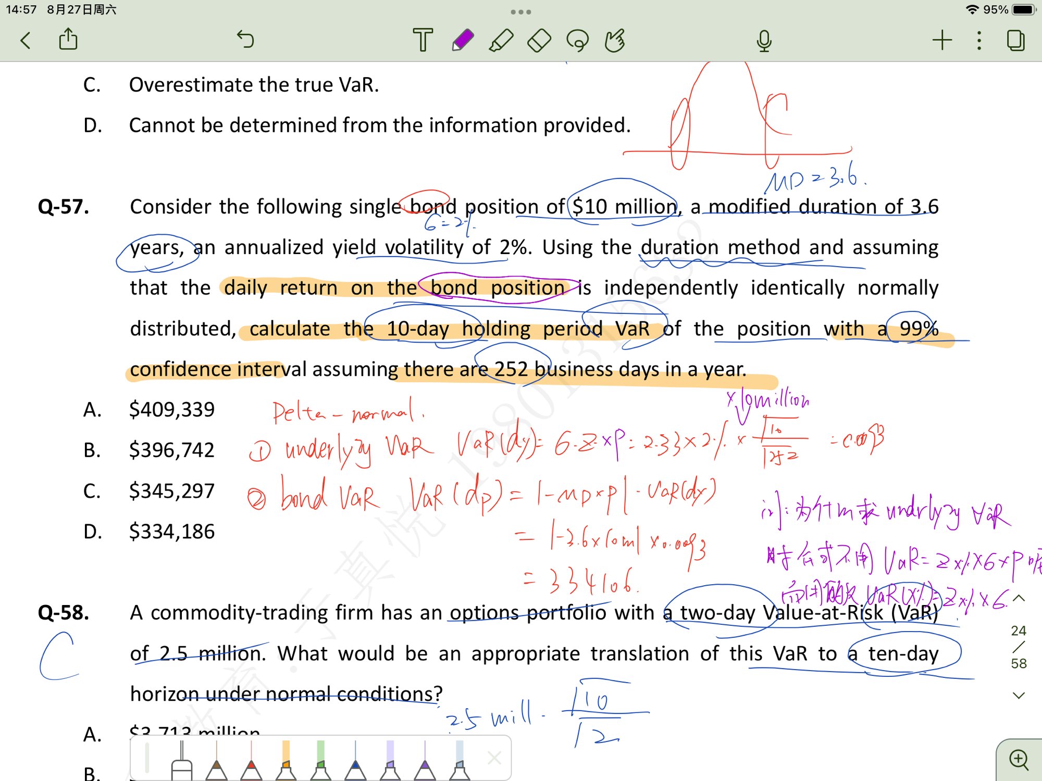Close the favorite pens toolbar

[x=494, y=758]
